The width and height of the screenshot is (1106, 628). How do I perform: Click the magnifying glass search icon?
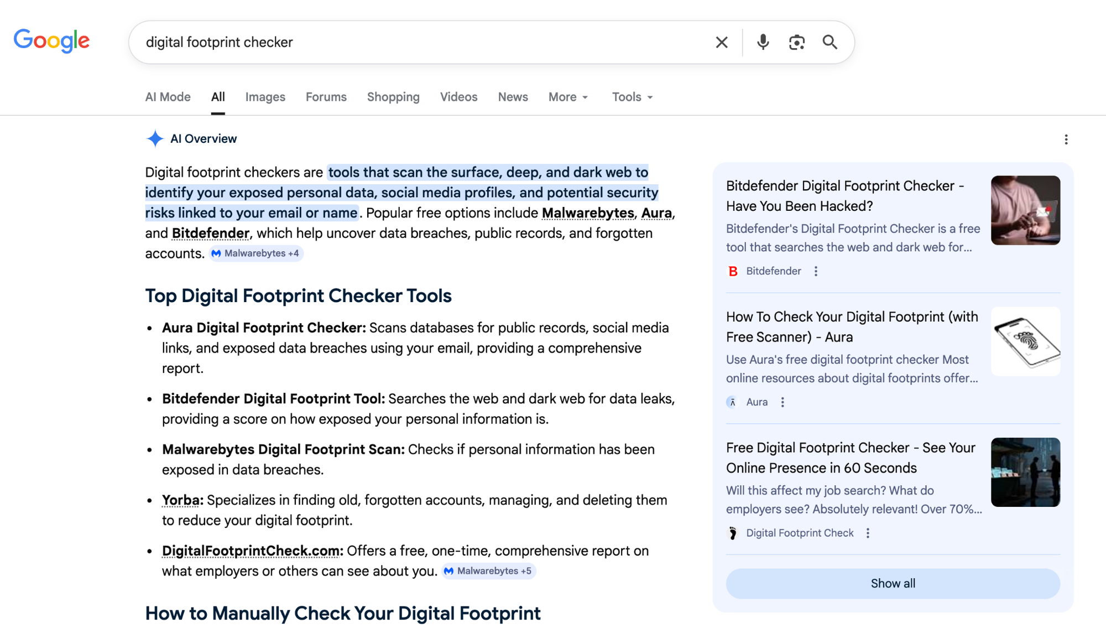(830, 42)
